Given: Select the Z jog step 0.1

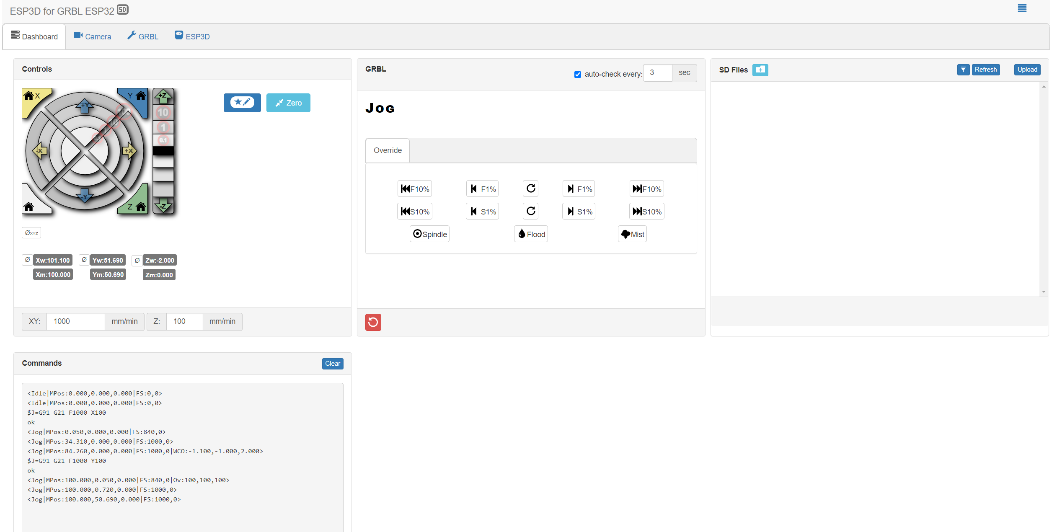Looking at the screenshot, I should point(163,140).
